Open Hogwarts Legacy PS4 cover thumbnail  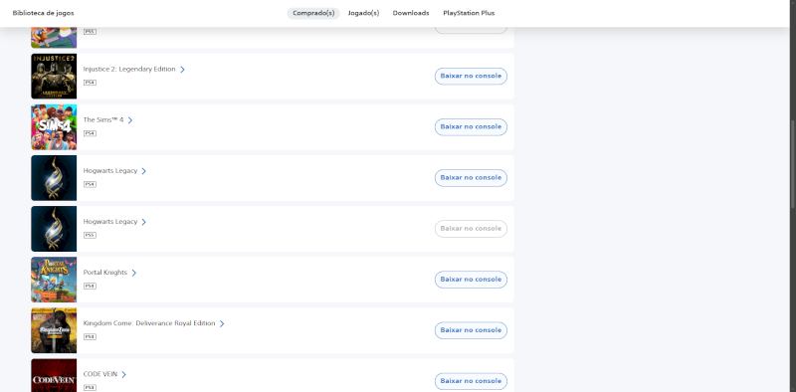point(54,178)
